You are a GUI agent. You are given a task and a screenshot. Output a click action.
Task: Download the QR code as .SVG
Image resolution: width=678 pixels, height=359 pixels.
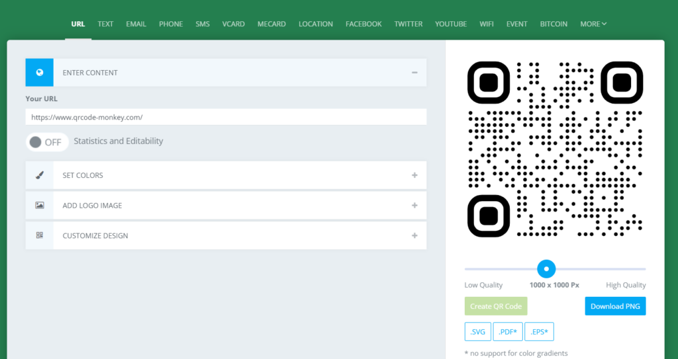(478, 332)
